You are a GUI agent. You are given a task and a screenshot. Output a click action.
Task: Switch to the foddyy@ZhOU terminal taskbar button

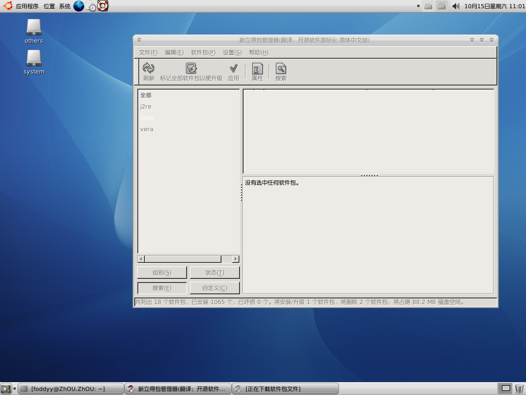[70, 389]
